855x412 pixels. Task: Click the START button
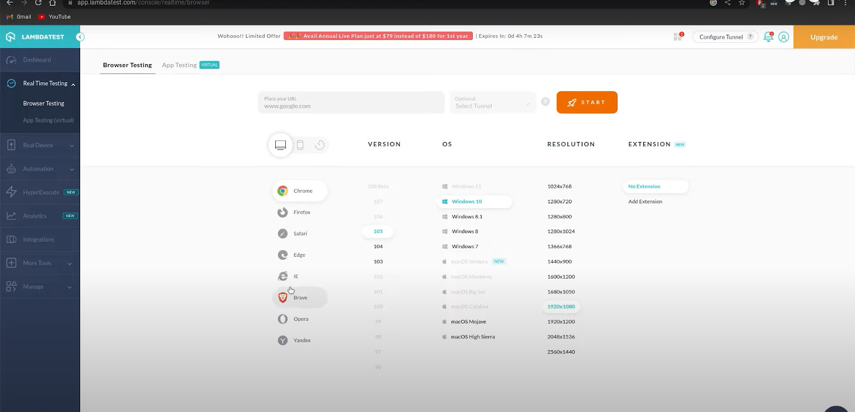coord(587,102)
